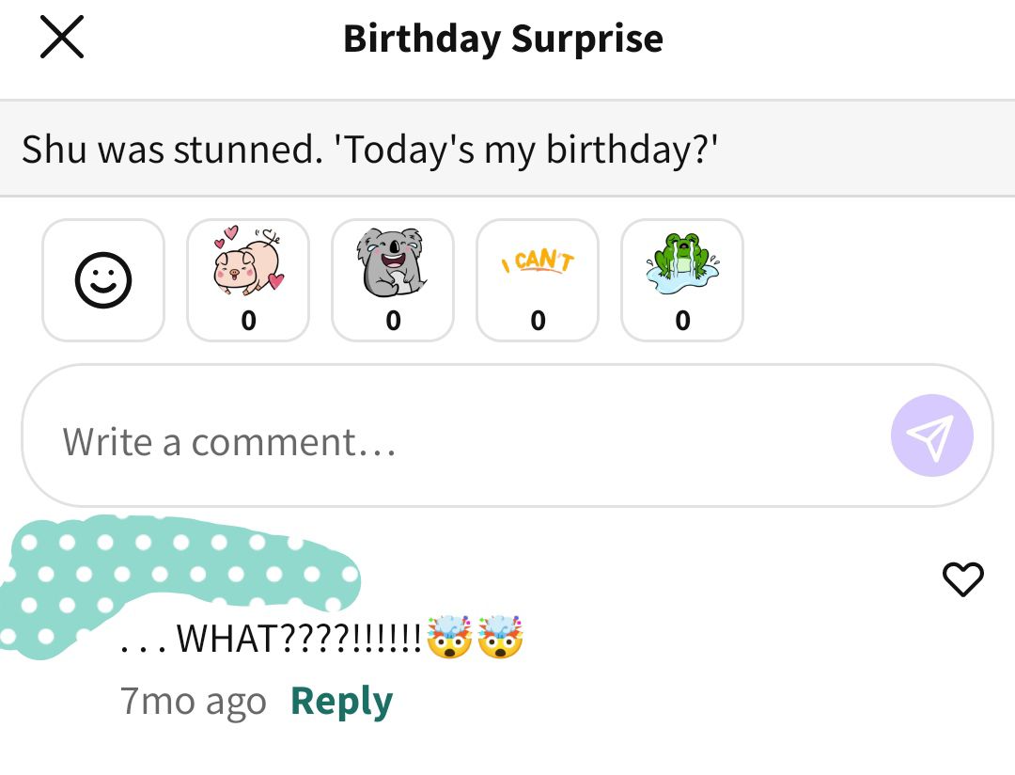Image resolution: width=1015 pixels, height=775 pixels.
Task: Open the smiley emoji reaction picker
Action: point(103,280)
